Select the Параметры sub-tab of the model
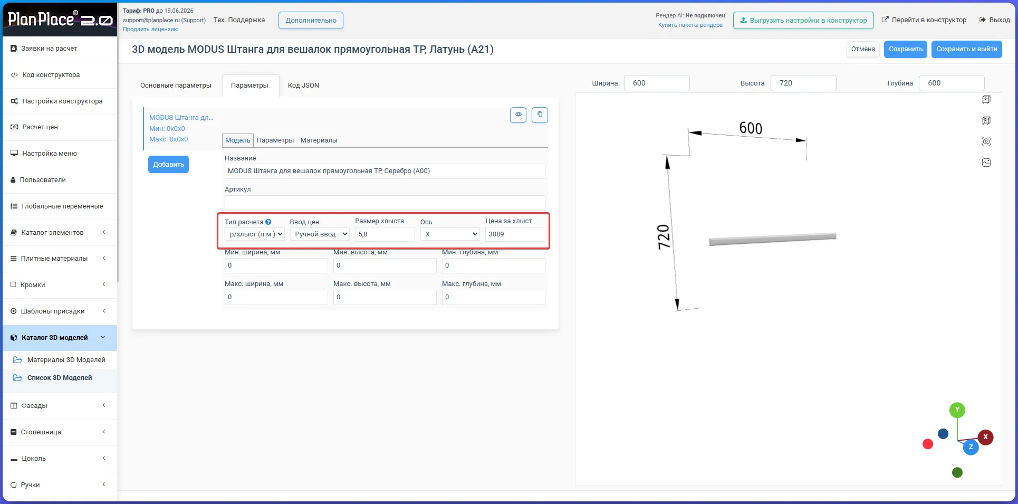Viewport: 1018px width, 504px height. click(x=275, y=140)
